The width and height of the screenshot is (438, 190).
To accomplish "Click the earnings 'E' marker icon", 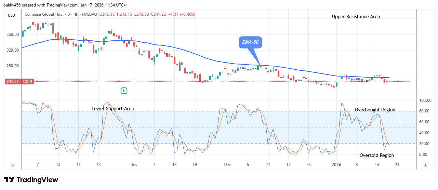I will 124,91.
